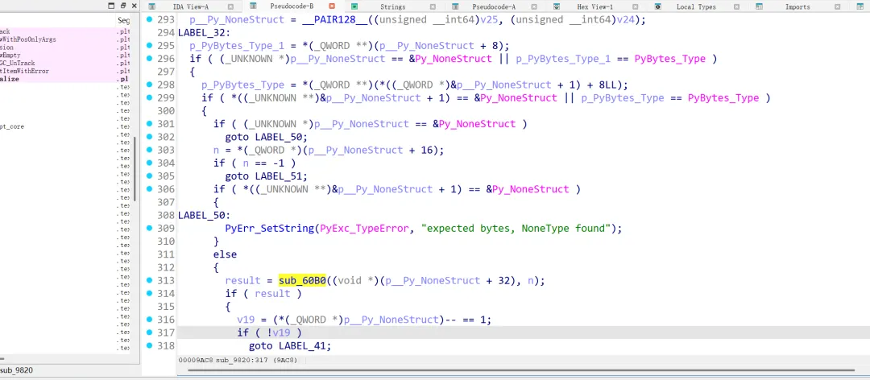Undock the functions panel via restore icon
This screenshot has width=870, height=380.
pyautogui.click(x=123, y=6)
